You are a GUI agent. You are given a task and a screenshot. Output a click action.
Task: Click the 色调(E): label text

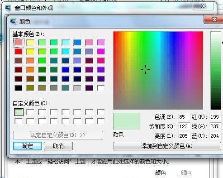pyautogui.click(x=165, y=117)
